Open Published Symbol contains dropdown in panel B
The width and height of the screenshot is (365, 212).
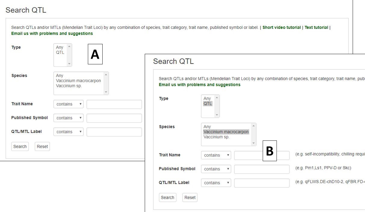pos(216,169)
